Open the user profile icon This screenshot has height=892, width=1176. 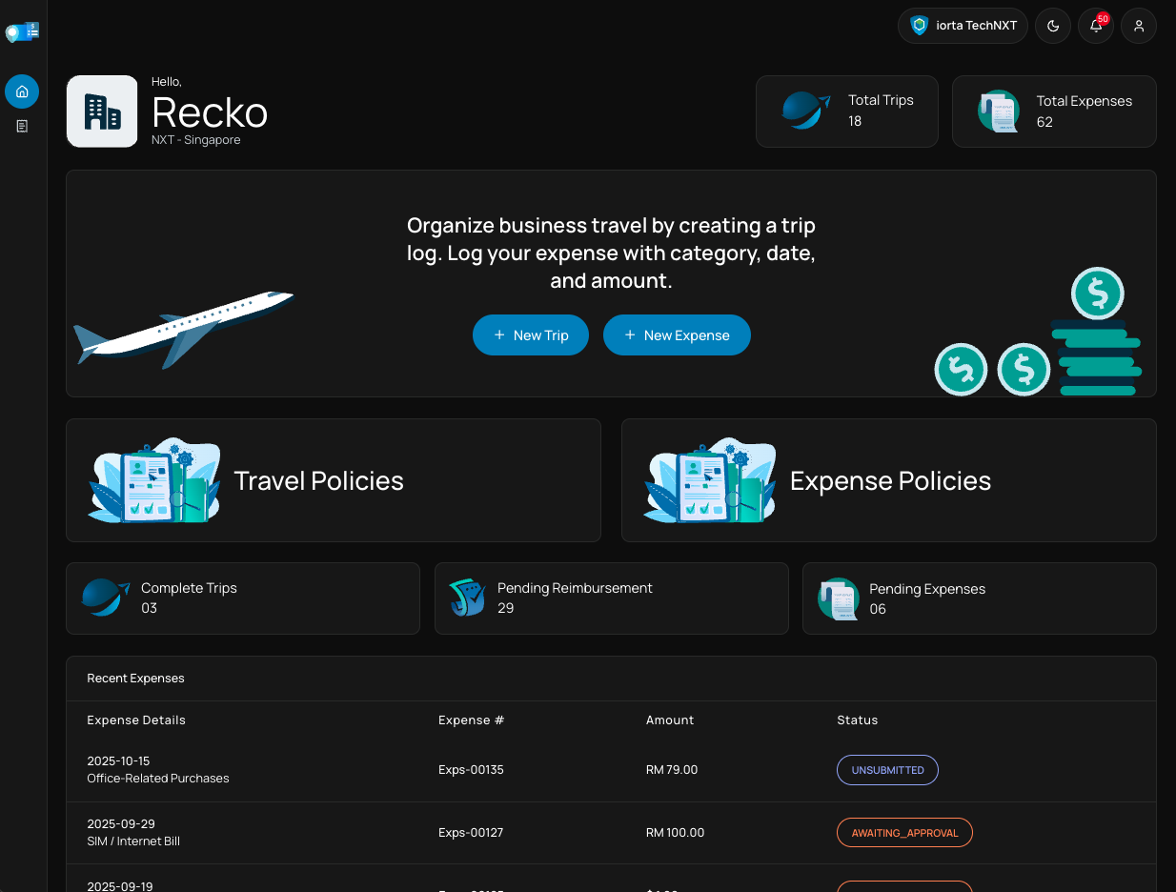[x=1139, y=26]
